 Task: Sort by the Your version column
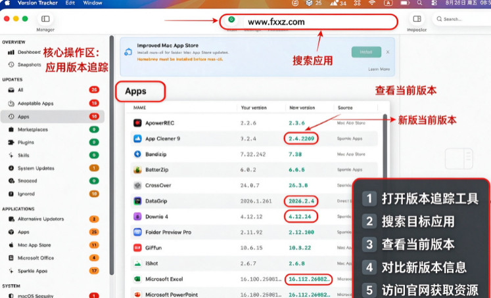tap(254, 108)
